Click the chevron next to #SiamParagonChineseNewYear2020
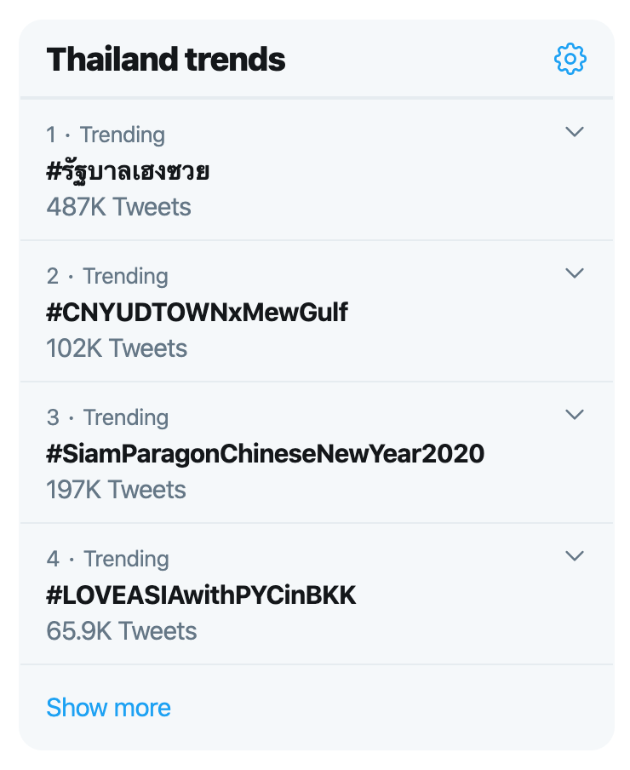630x770 pixels. pos(576,415)
